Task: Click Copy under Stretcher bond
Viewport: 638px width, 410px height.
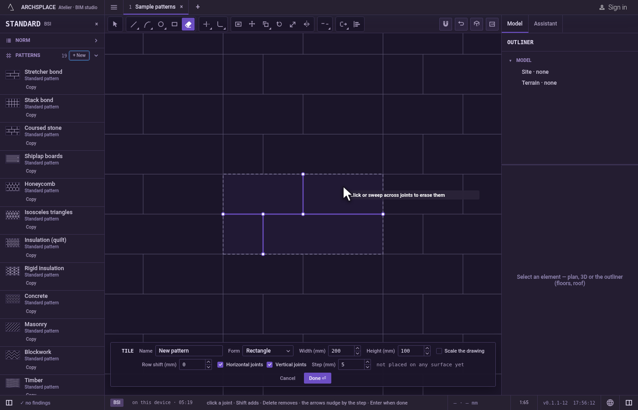Action: [31, 87]
